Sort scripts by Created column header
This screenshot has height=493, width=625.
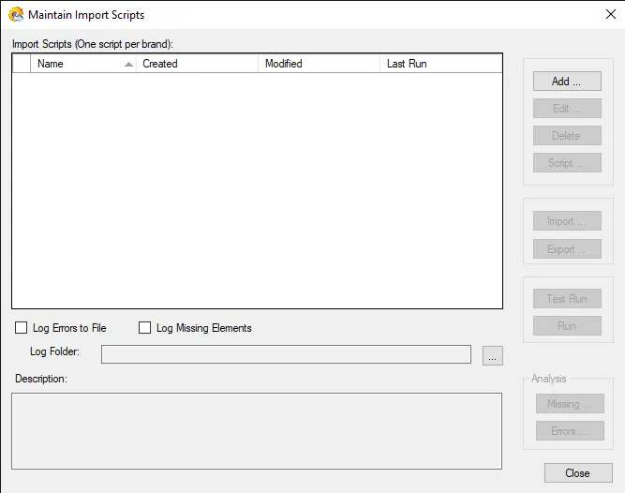tap(198, 64)
